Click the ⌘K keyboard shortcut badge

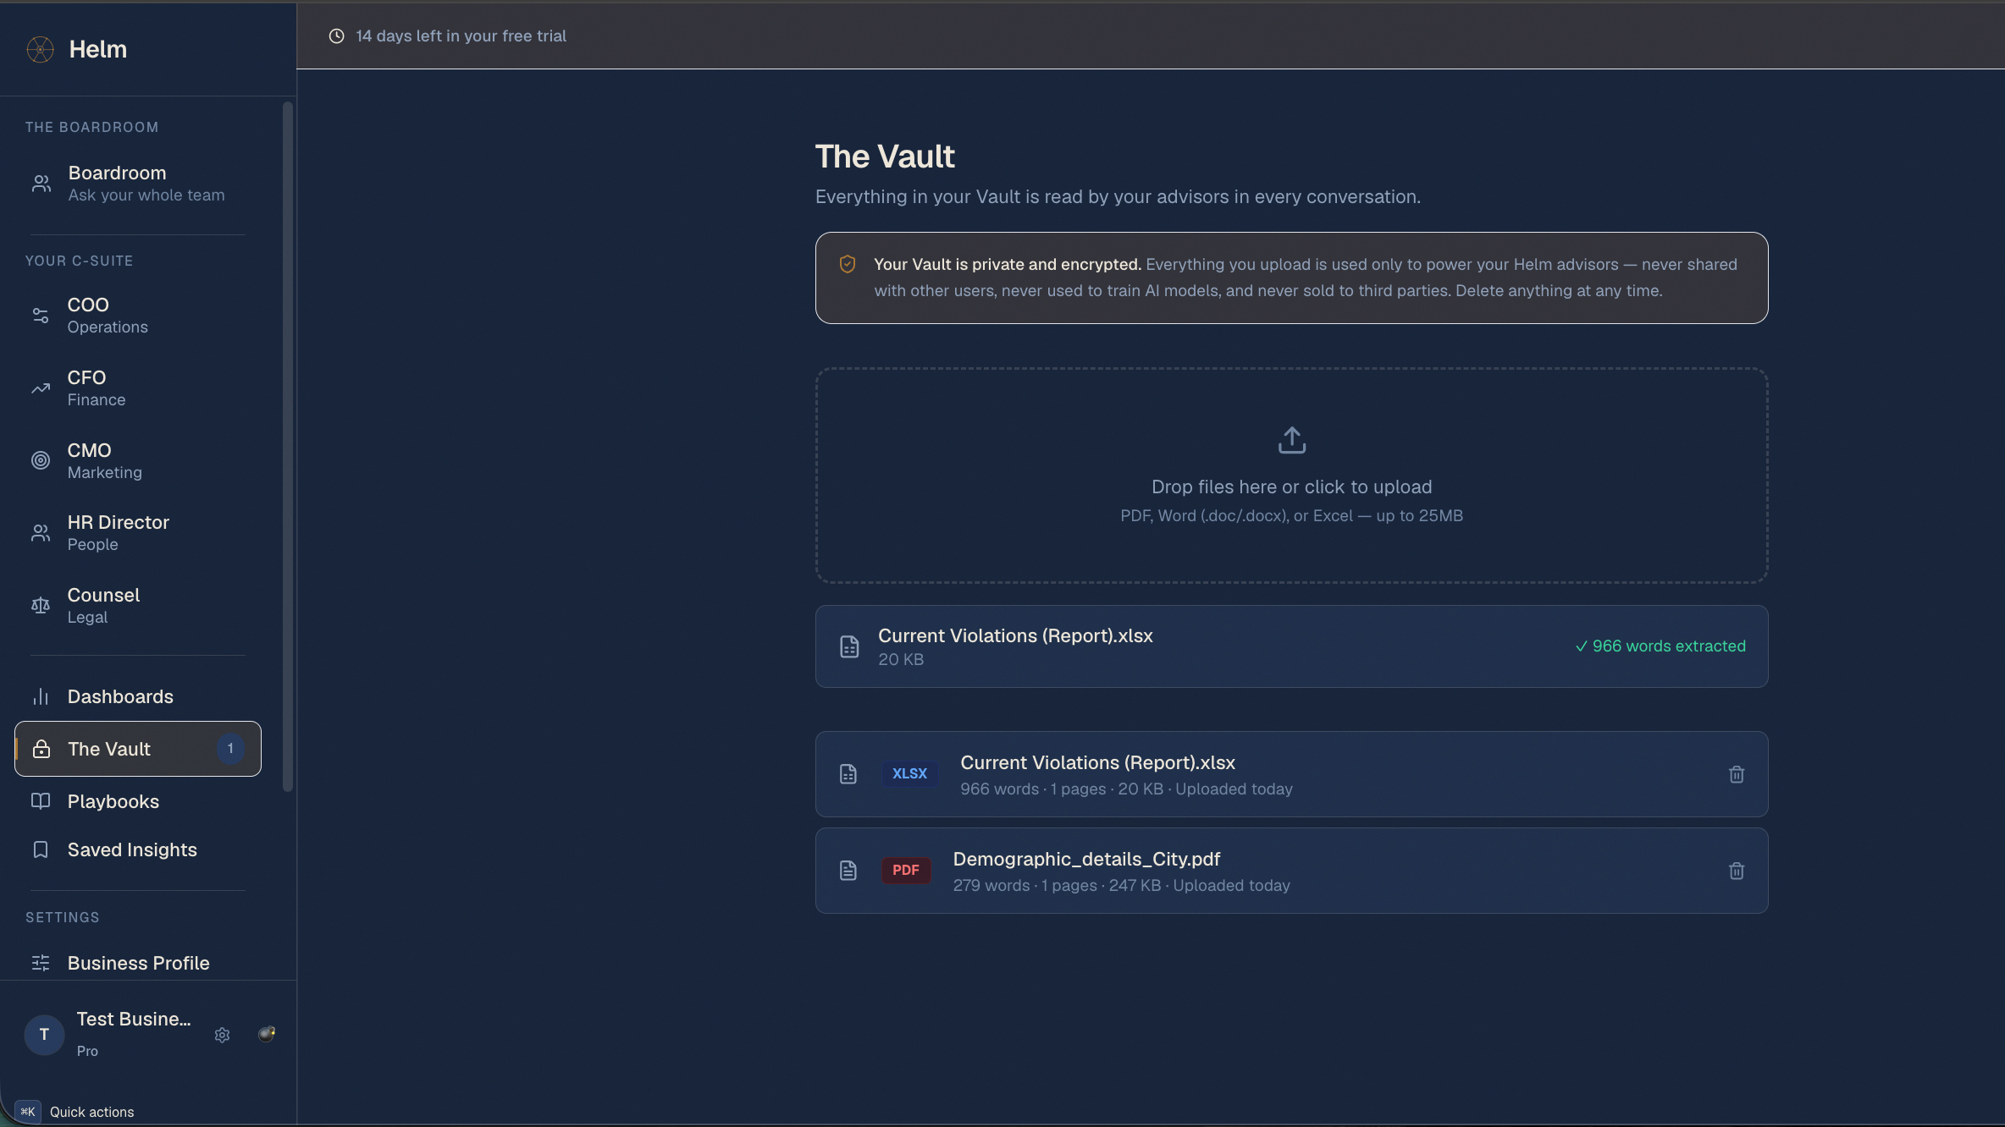pos(28,1112)
